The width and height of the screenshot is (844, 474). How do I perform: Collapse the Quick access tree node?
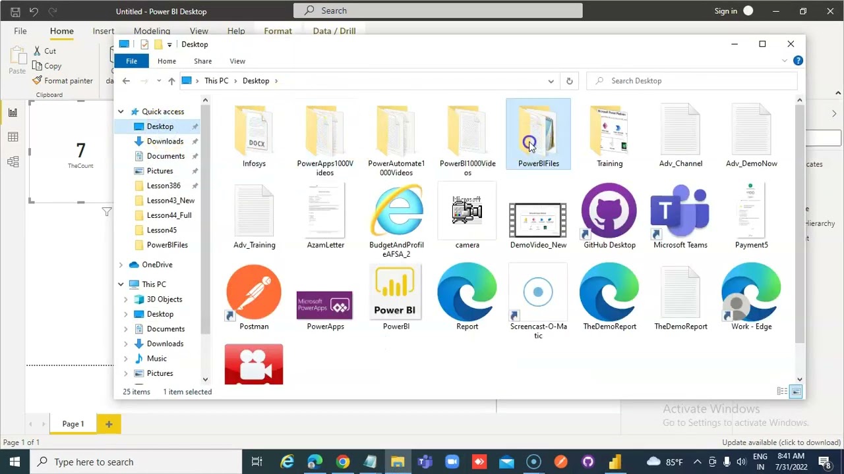[x=121, y=112]
